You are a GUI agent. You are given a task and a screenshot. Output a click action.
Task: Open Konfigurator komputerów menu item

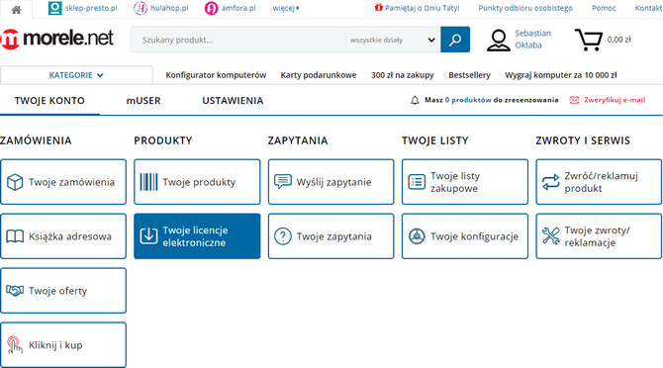click(216, 75)
